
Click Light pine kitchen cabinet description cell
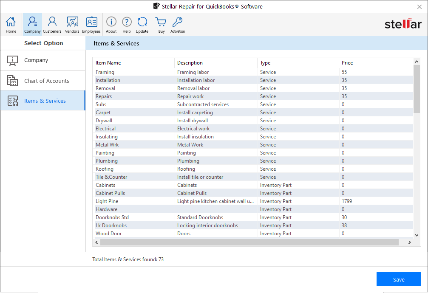coord(216,201)
